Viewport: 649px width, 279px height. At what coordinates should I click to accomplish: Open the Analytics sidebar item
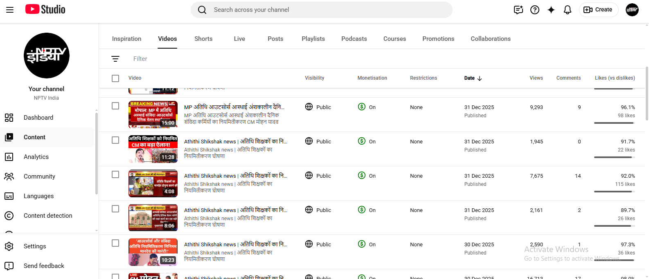click(x=36, y=157)
